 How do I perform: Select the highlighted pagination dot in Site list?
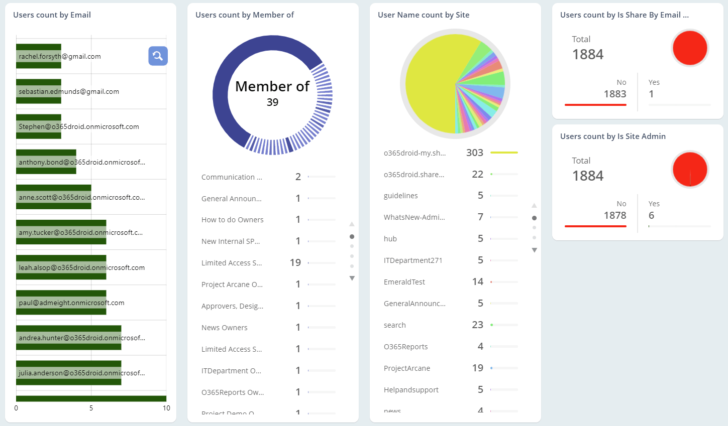[x=534, y=217]
